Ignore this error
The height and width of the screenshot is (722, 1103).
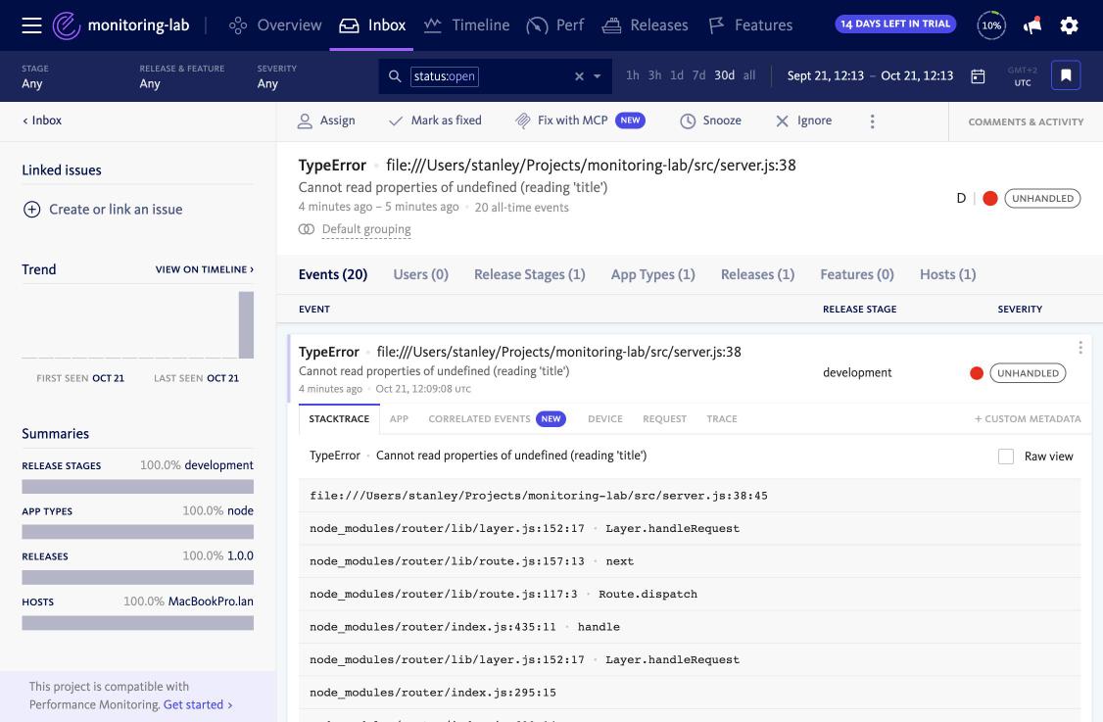(x=803, y=121)
